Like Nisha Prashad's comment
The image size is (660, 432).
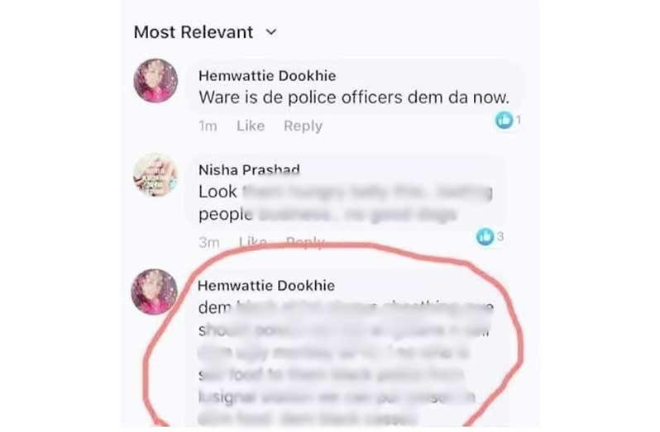click(252, 243)
